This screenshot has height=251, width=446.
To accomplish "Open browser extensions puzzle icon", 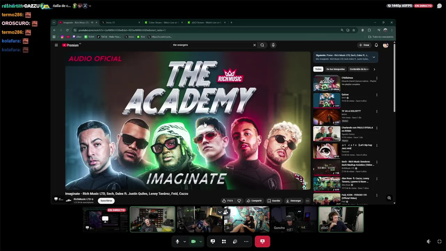I will [369, 30].
